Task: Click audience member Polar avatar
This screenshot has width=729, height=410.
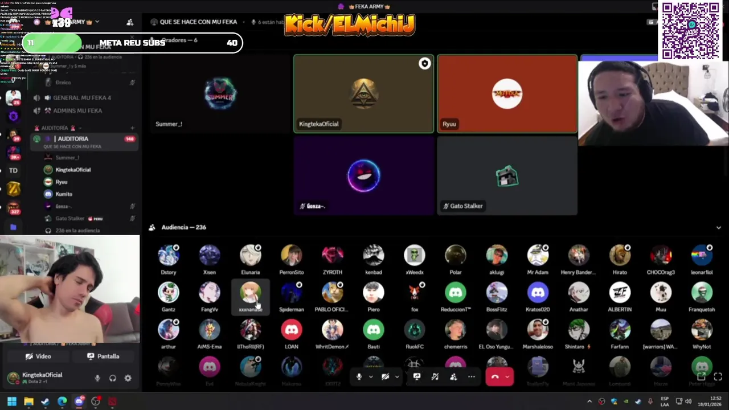Action: point(456,255)
